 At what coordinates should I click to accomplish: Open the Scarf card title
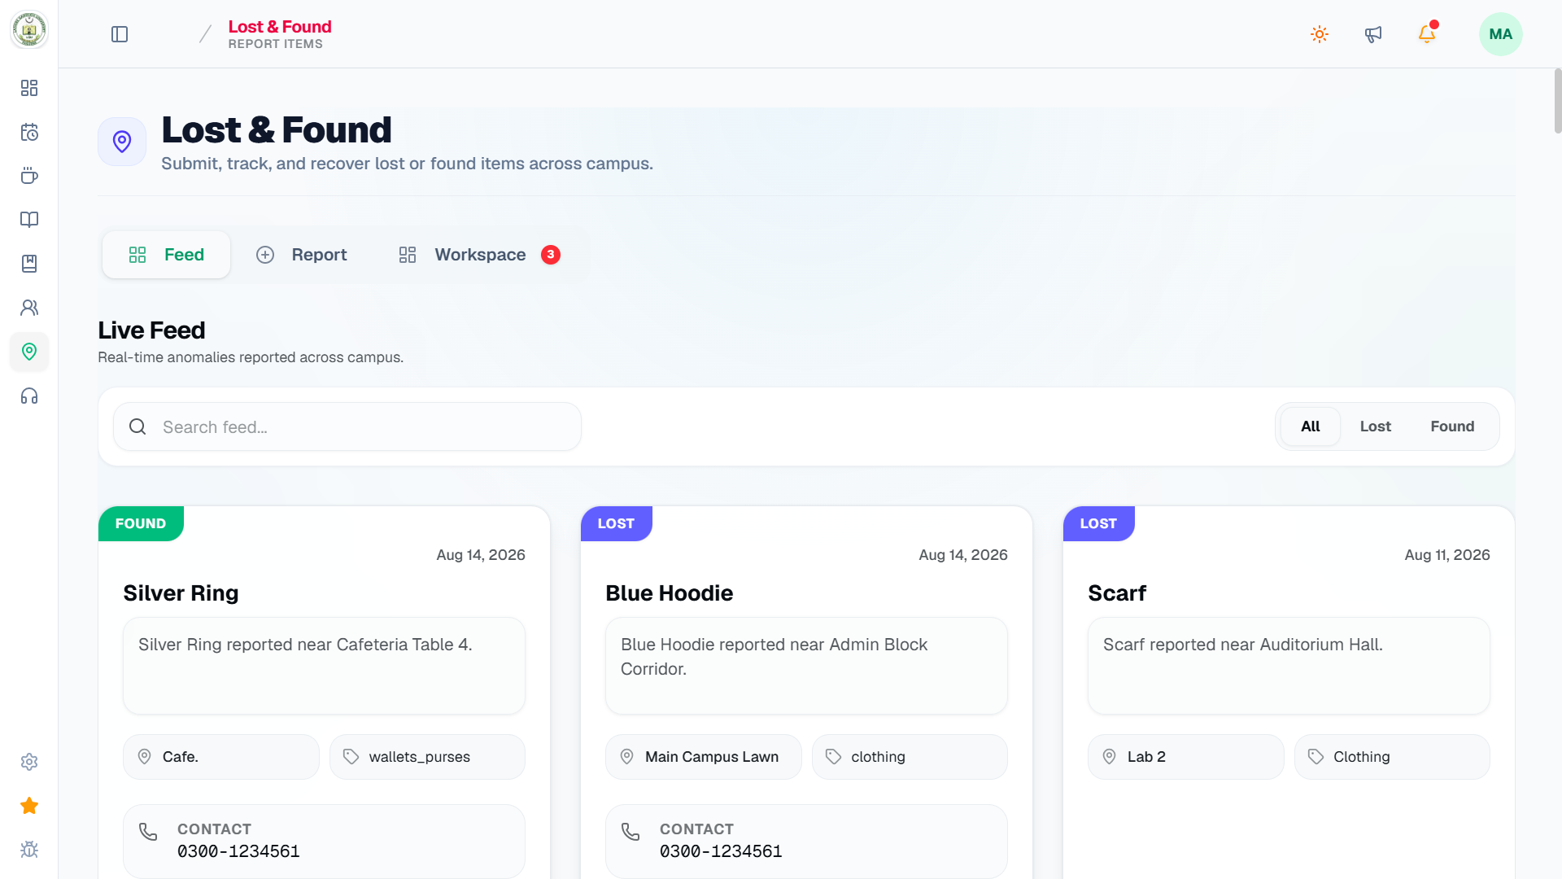coord(1117,593)
